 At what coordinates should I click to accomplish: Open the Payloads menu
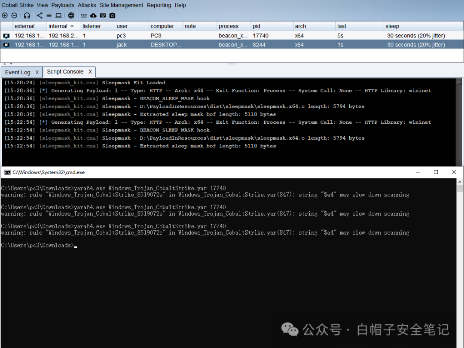tap(63, 5)
